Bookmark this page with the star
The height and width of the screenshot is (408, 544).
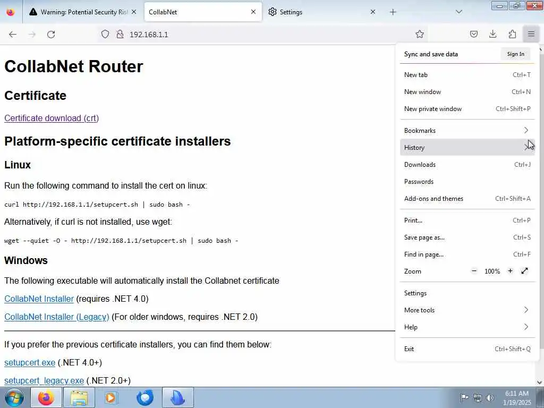coord(420,34)
